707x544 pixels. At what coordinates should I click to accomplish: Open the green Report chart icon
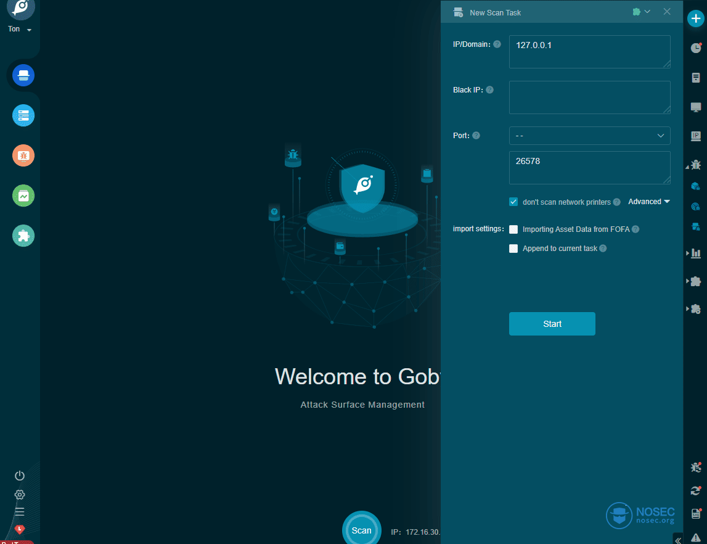tap(23, 196)
